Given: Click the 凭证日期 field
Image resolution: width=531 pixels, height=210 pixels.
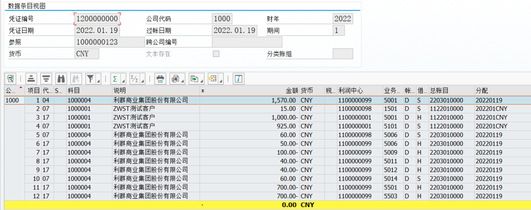Looking at the screenshot, I should tap(97, 30).
